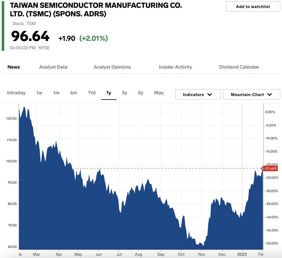The image size is (282, 258).
Task: Select the 1w chart range
Action: pos(39,93)
